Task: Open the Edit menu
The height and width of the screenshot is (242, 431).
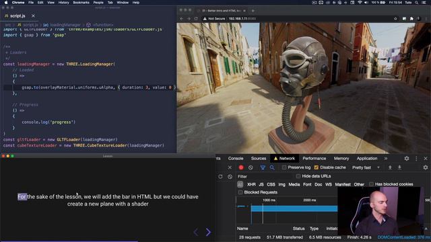Action: [x=40, y=3]
